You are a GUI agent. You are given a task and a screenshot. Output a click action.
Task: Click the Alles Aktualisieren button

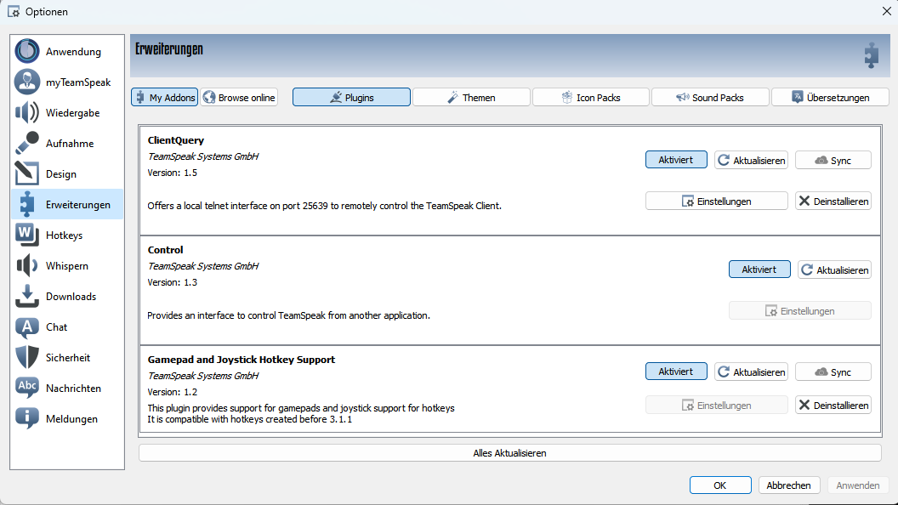pyautogui.click(x=509, y=453)
